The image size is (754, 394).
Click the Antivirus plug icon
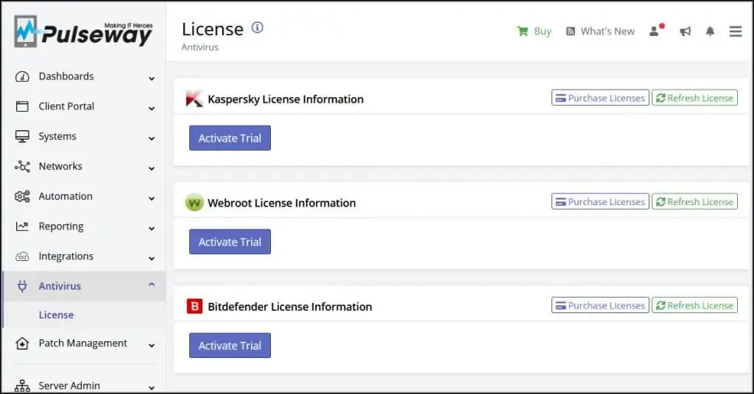point(22,286)
